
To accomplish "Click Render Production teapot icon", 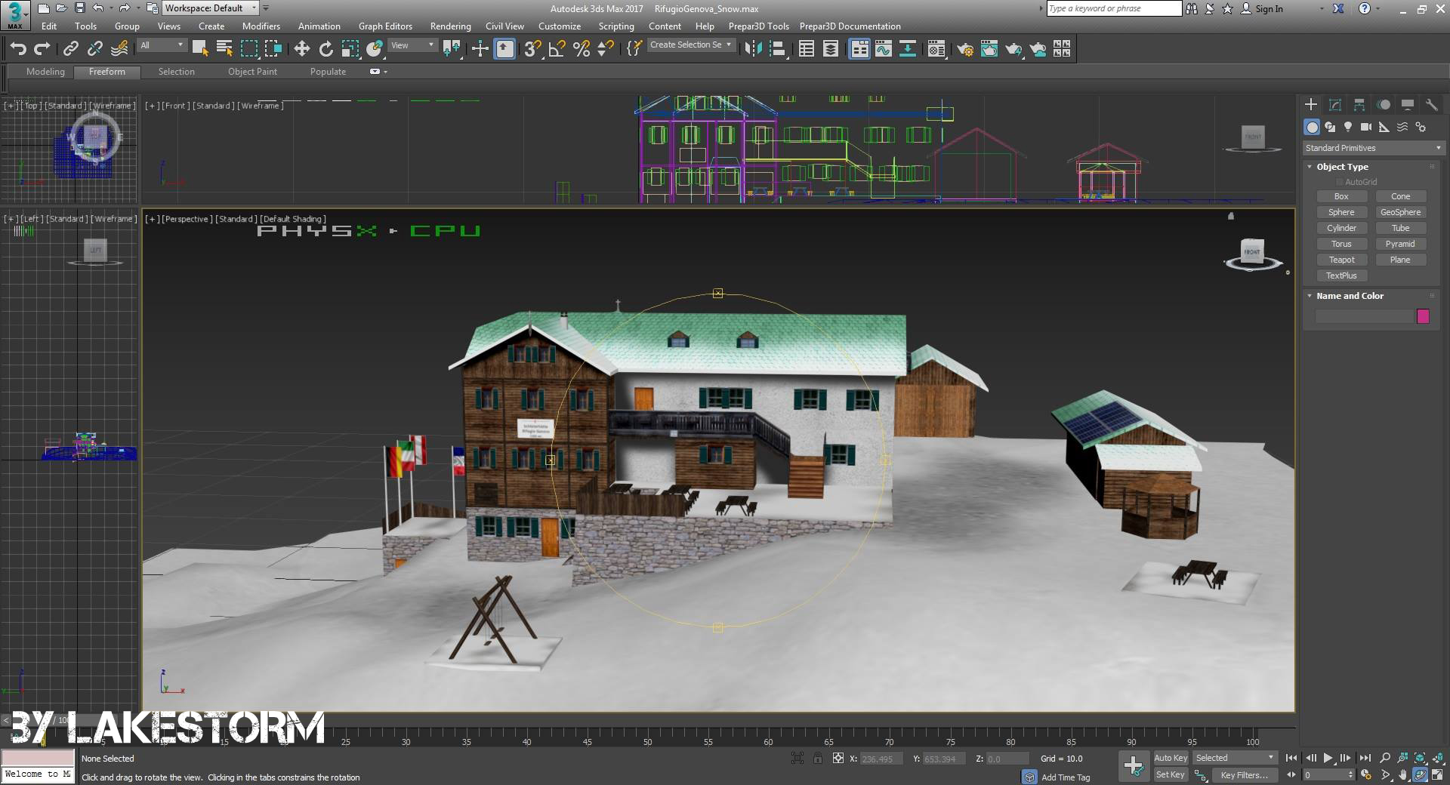I will (1013, 49).
